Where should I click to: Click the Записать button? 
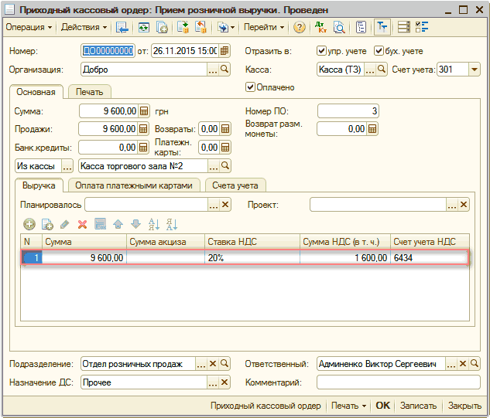coord(418,406)
